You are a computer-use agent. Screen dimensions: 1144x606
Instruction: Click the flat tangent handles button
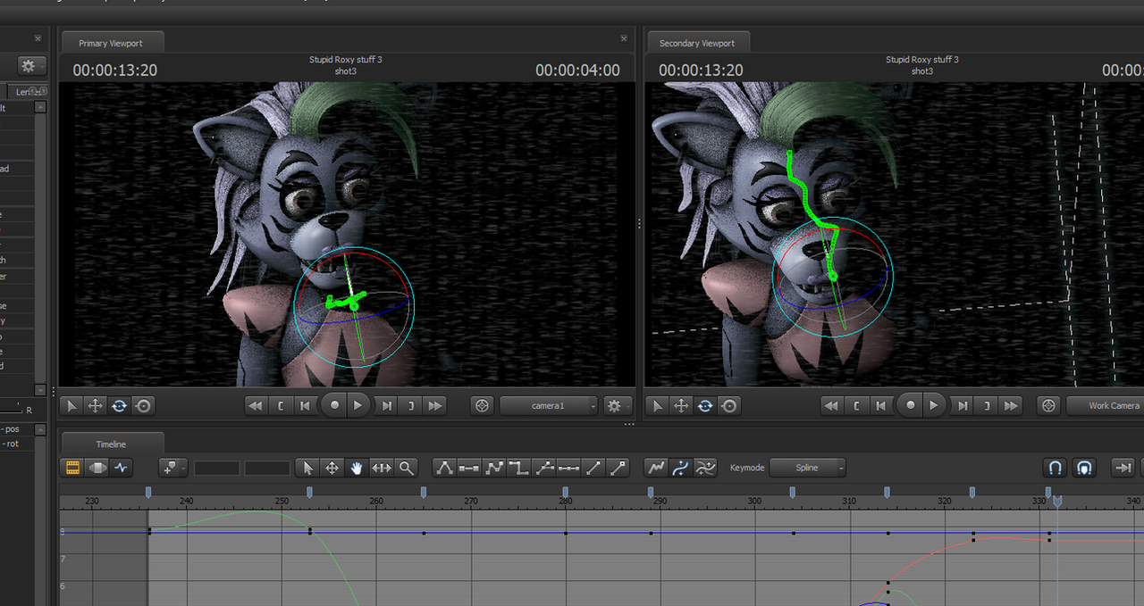[469, 467]
